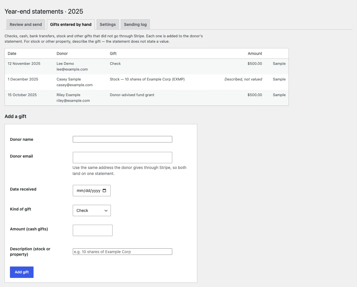Image resolution: width=357 pixels, height=287 pixels.
Task: Click the Sample label in Riley Example row
Action: [279, 95]
